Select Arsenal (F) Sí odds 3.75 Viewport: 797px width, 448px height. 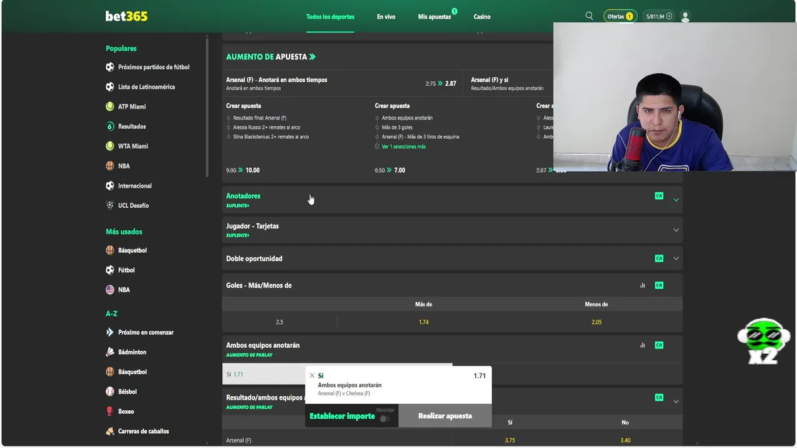point(510,441)
